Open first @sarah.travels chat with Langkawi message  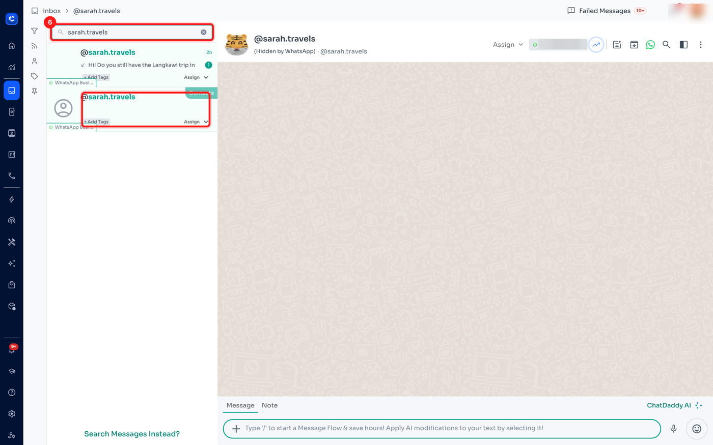tap(132, 65)
